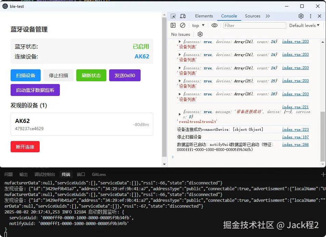
Task: Open the 端口 panel tab
Action: (x=81, y=174)
